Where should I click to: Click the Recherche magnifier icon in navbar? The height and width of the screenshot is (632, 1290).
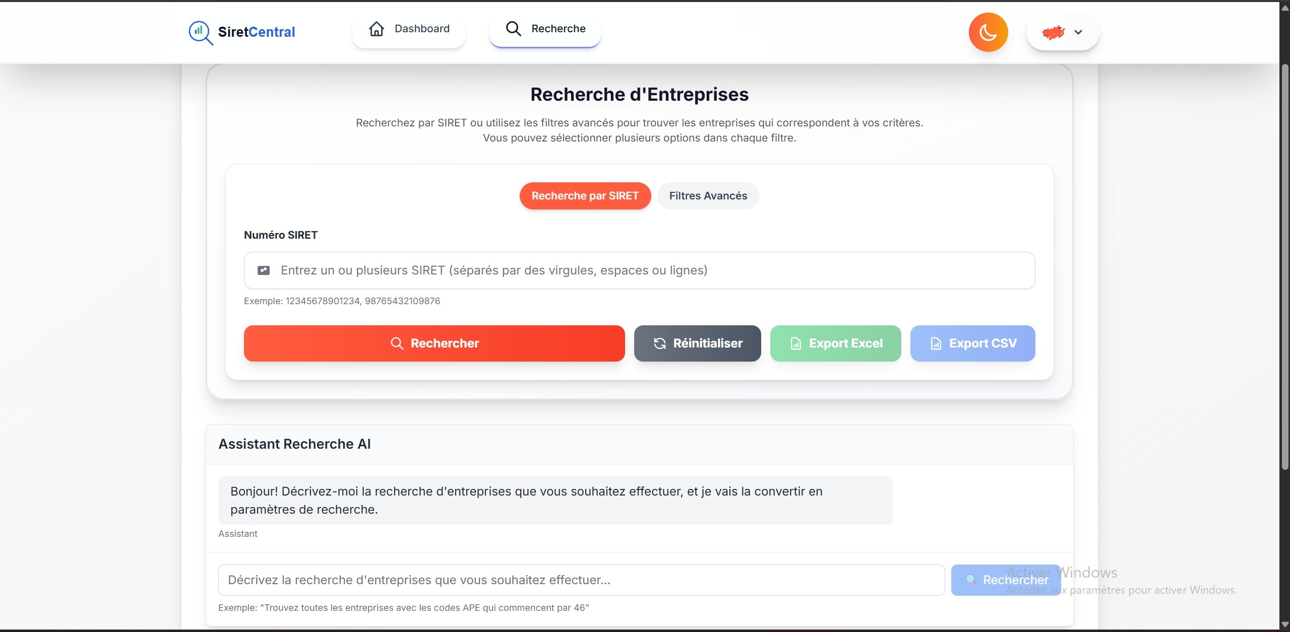click(513, 29)
